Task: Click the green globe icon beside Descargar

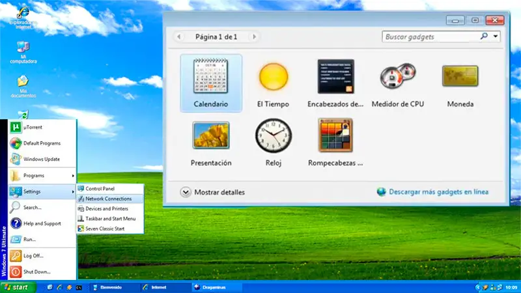Action: tap(382, 191)
